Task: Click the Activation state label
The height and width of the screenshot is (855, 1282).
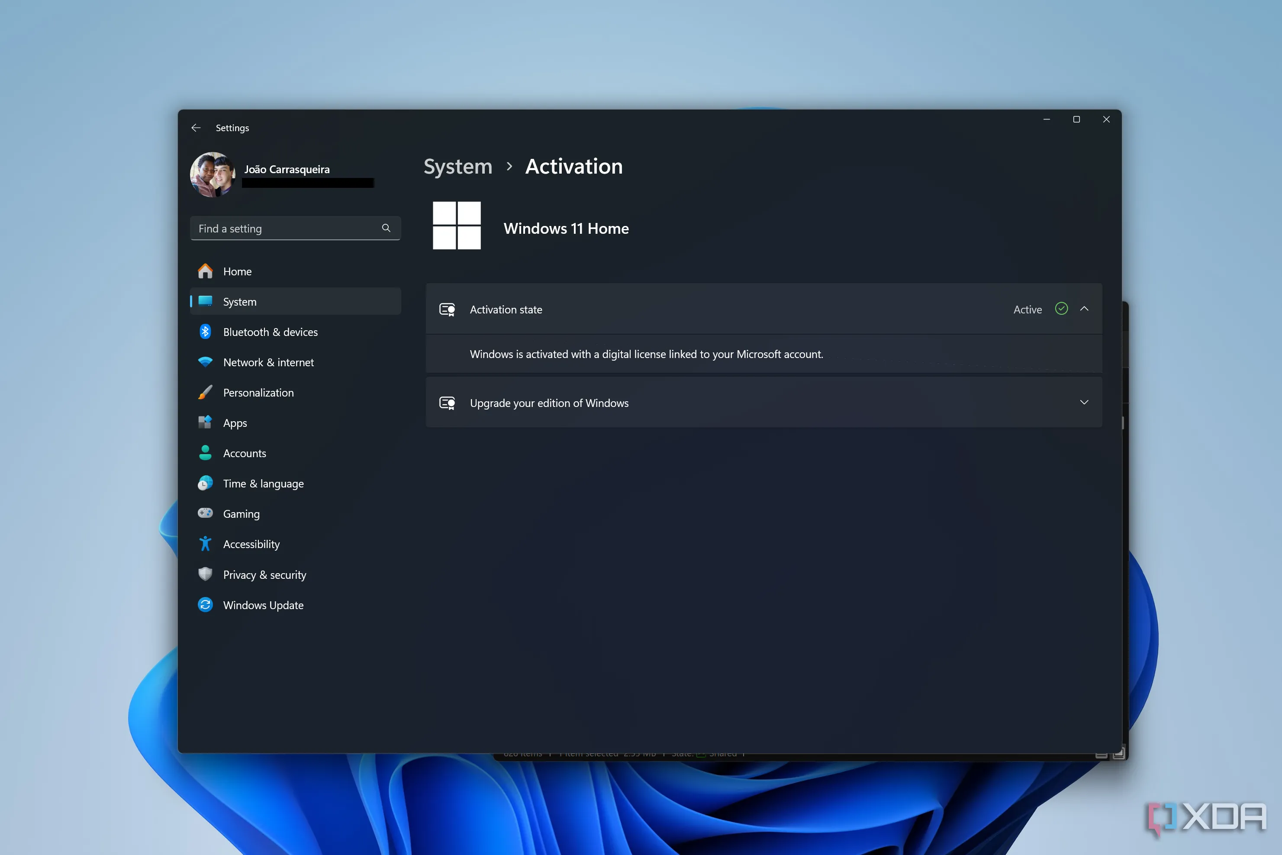Action: (x=506, y=310)
